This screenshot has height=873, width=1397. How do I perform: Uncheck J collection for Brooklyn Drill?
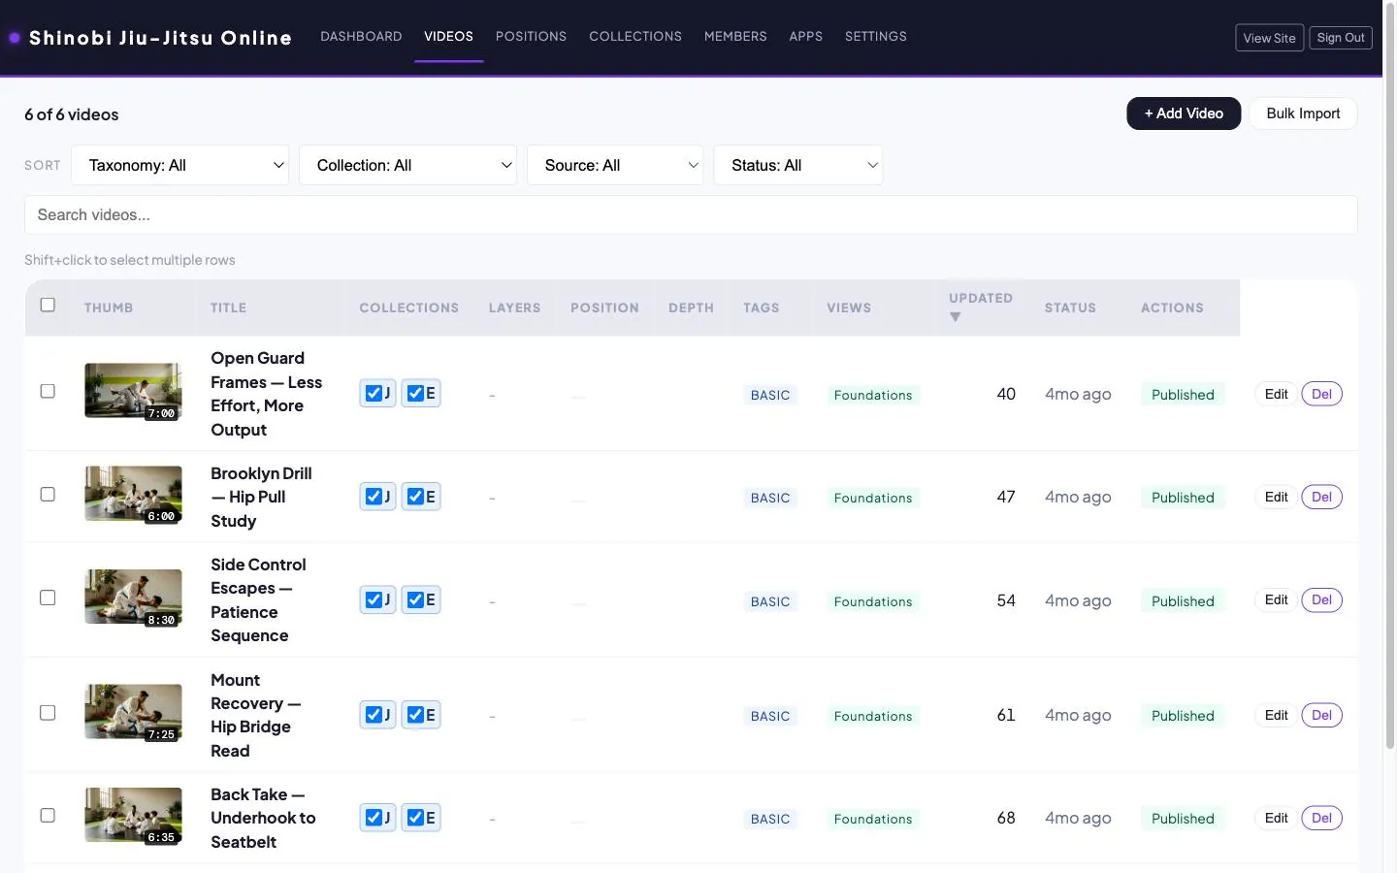374,496
